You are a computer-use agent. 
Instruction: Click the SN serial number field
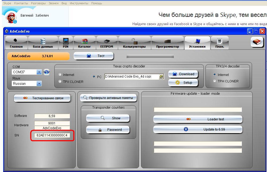52,135
